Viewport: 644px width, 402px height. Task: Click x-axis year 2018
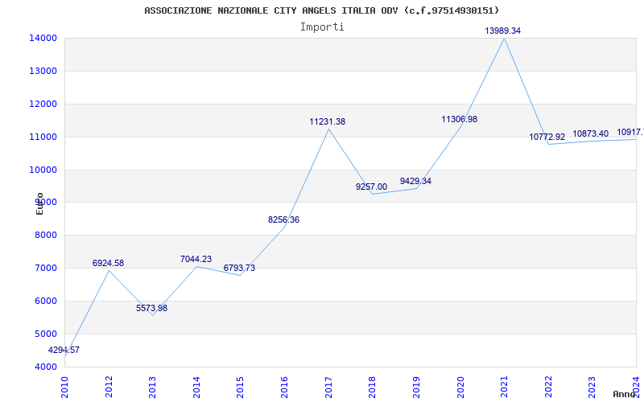tap(373, 388)
